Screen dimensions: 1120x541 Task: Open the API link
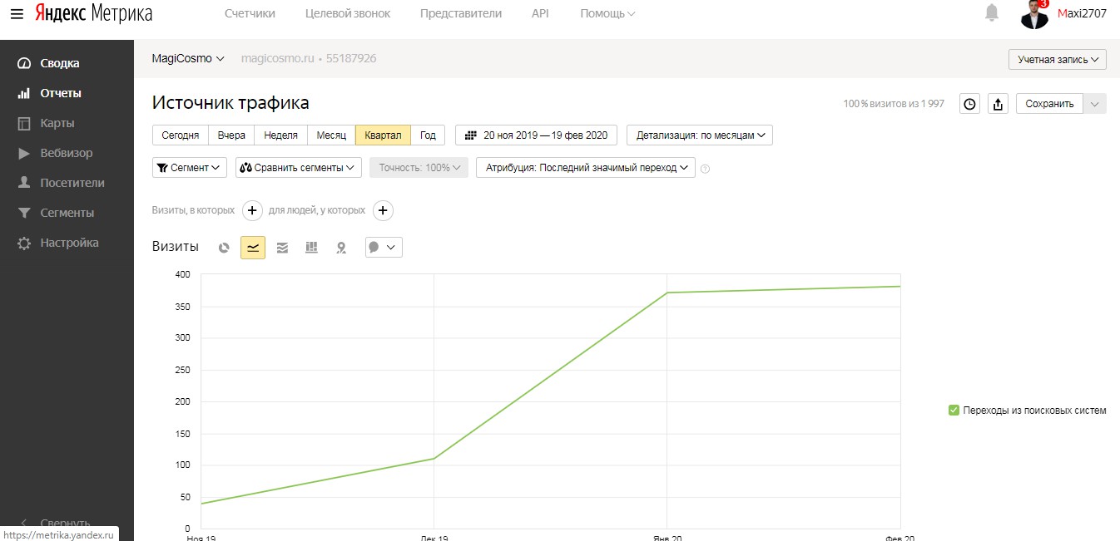click(541, 13)
